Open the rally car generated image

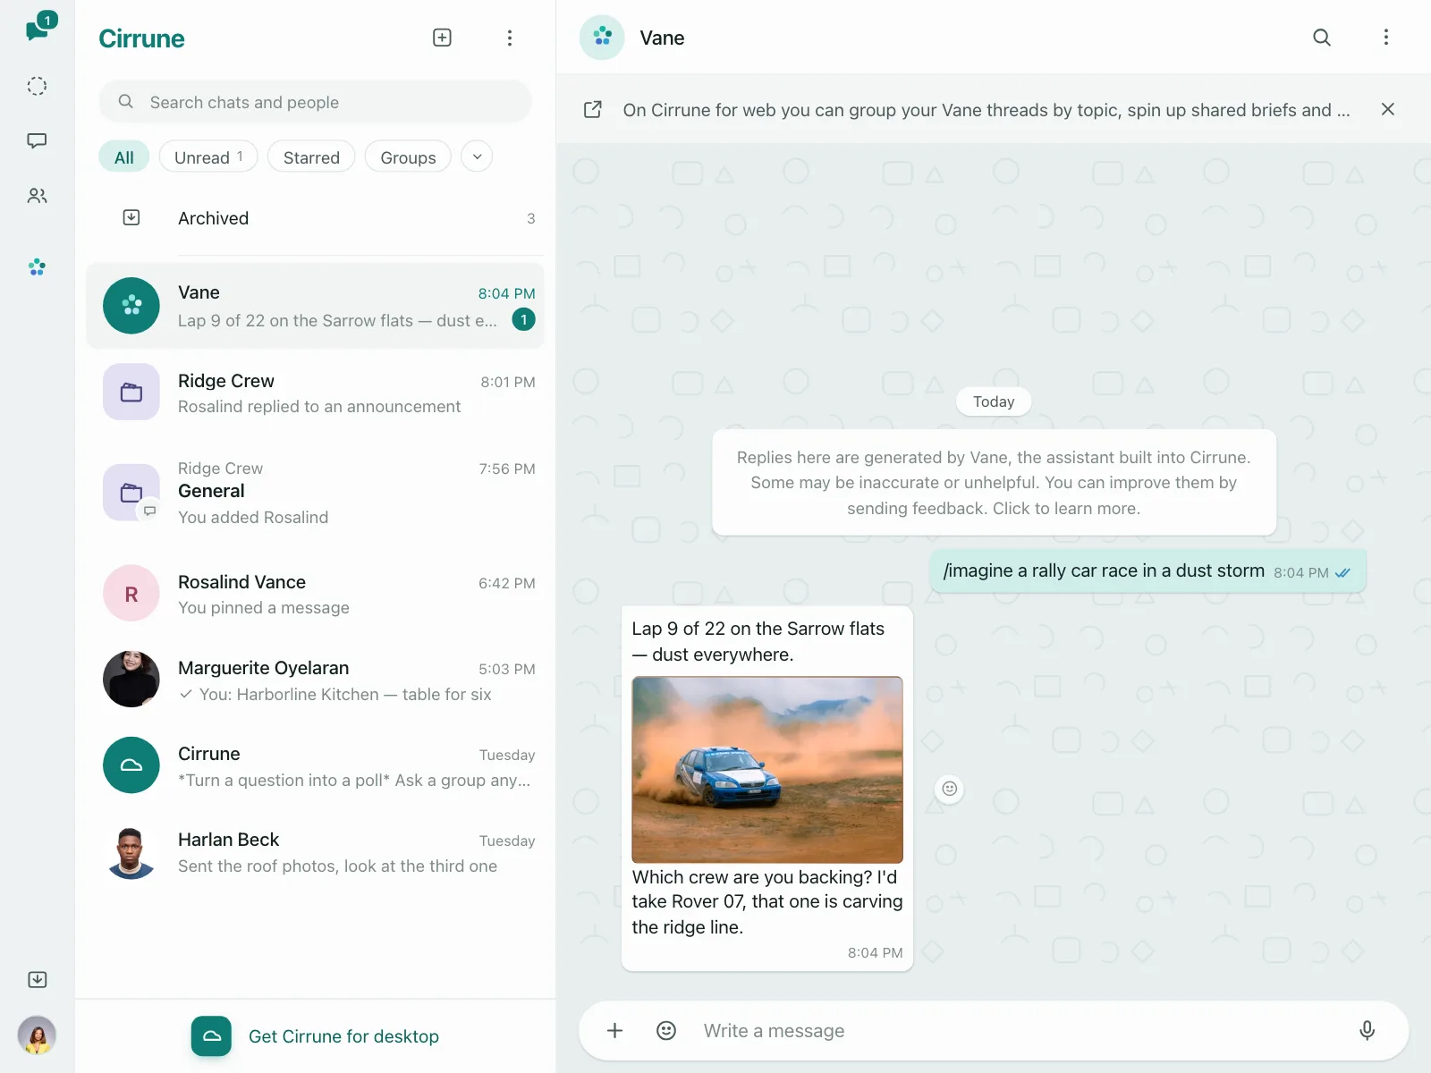(x=767, y=770)
